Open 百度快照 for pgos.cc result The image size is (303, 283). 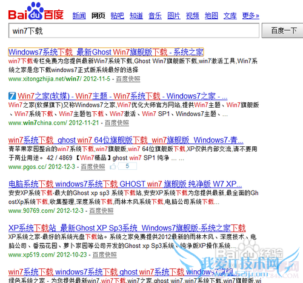(93, 167)
